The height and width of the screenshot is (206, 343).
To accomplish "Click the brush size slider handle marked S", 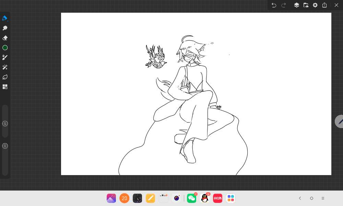I will point(5,124).
